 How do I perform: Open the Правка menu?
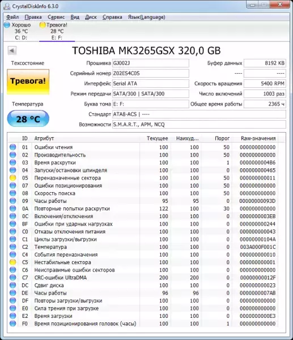click(33, 17)
